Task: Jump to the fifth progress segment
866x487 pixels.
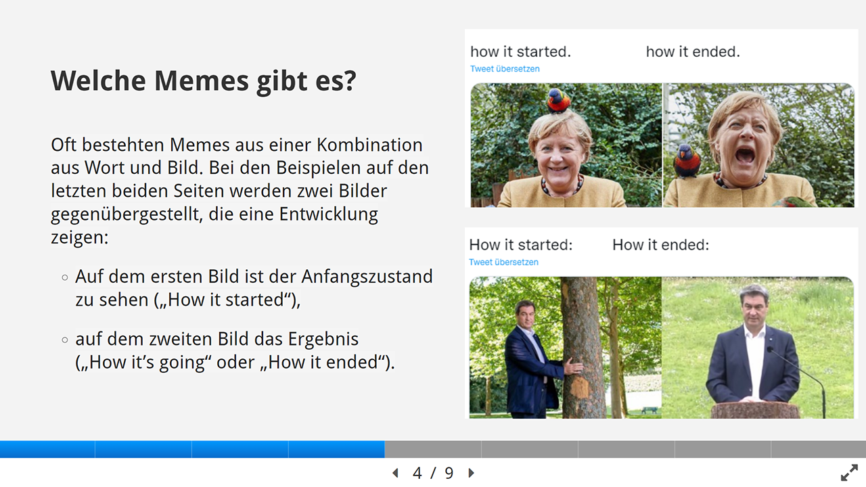Action: [x=433, y=449]
